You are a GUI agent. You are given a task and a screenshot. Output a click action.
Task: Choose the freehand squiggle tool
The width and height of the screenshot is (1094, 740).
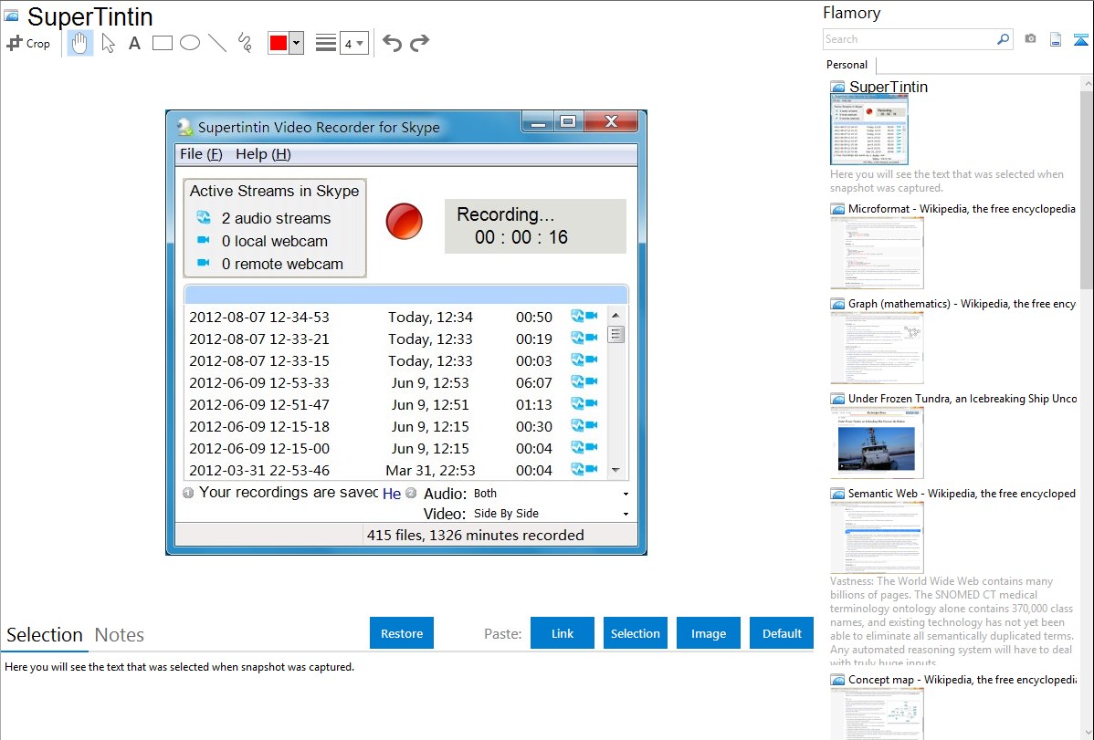(244, 43)
